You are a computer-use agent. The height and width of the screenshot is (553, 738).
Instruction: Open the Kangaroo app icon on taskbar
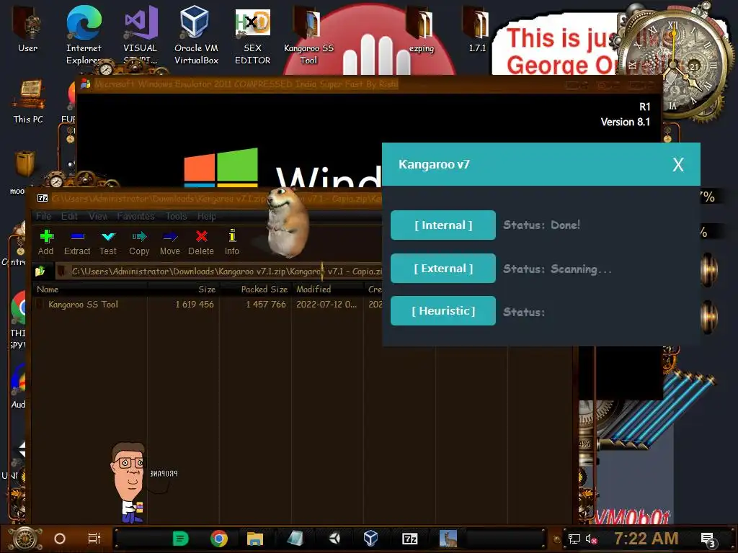point(448,539)
